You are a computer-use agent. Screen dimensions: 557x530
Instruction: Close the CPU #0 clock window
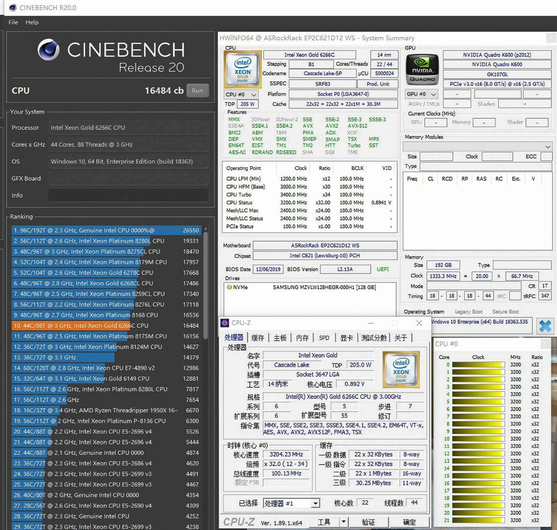coord(546,344)
